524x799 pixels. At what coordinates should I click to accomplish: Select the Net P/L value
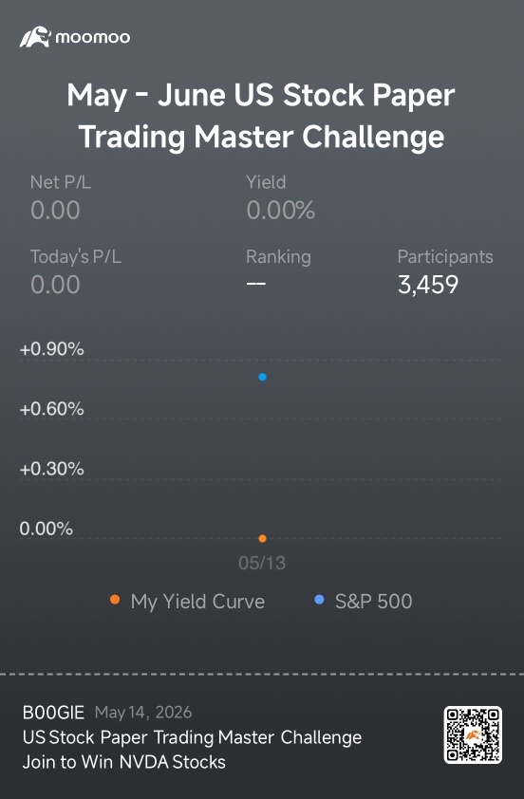click(55, 211)
